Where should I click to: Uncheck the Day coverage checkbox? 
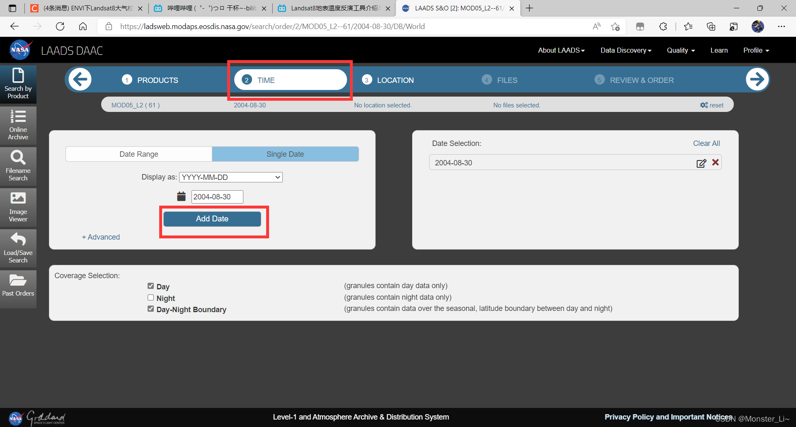point(150,286)
